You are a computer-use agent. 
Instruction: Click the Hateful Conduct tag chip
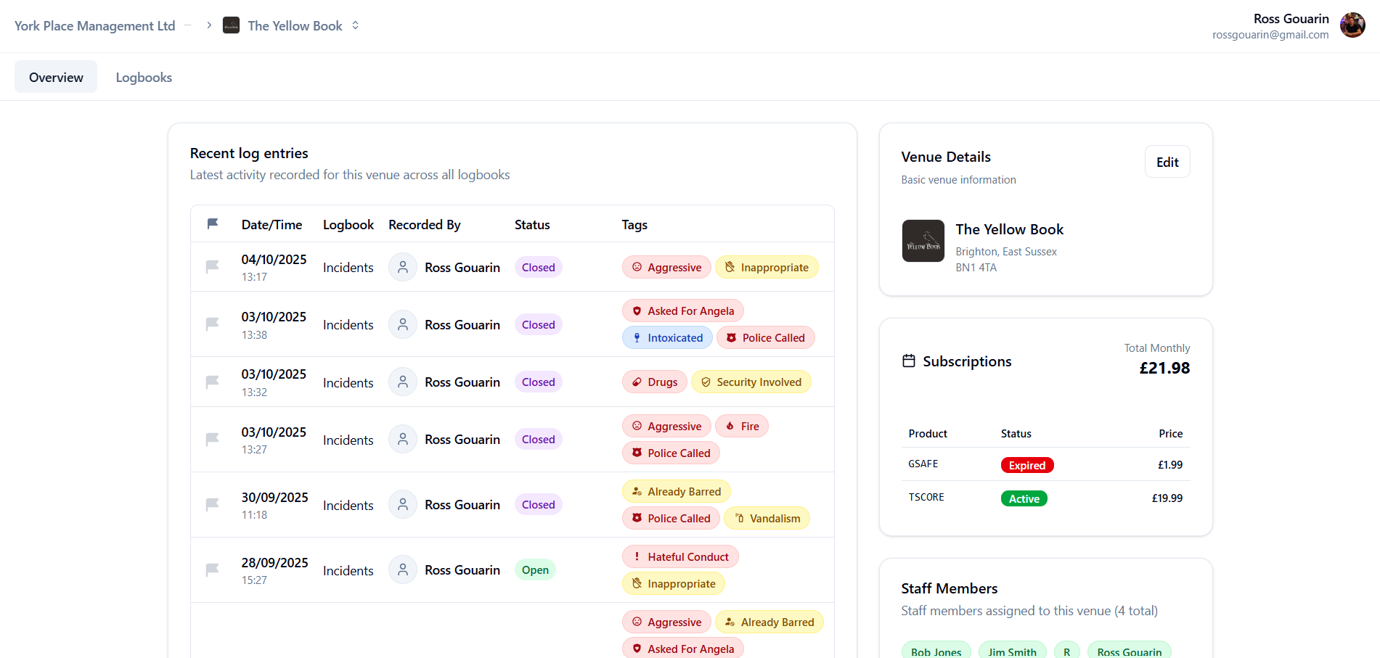coord(680,556)
